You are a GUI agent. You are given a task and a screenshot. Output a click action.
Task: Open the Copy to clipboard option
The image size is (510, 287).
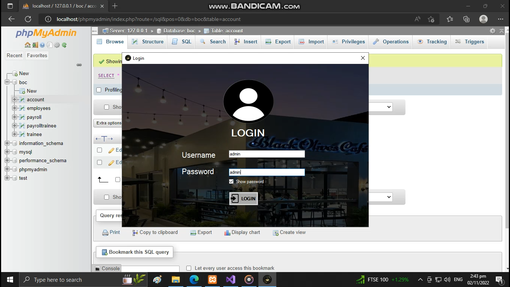(x=134, y=232)
